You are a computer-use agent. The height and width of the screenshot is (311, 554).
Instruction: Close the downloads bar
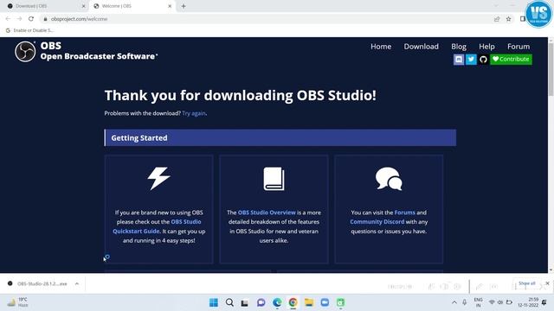[x=547, y=283]
